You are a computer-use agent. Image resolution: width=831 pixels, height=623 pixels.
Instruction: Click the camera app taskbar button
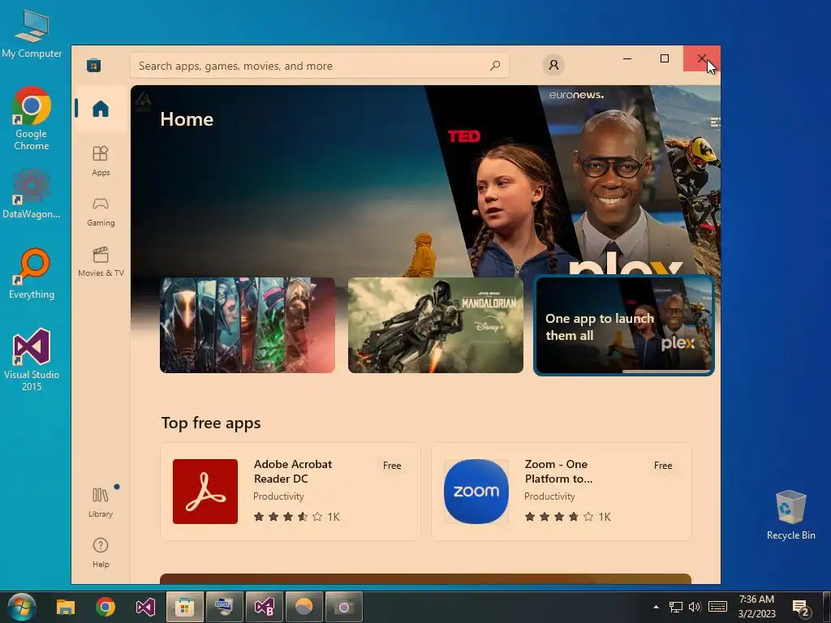343,607
